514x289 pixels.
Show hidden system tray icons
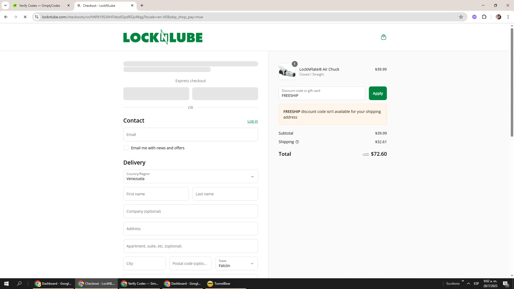coord(468,284)
